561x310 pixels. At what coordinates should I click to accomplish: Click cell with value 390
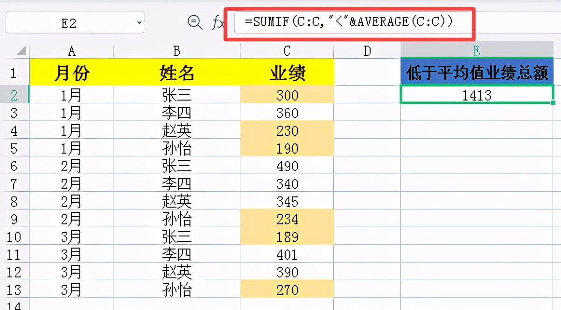287,272
